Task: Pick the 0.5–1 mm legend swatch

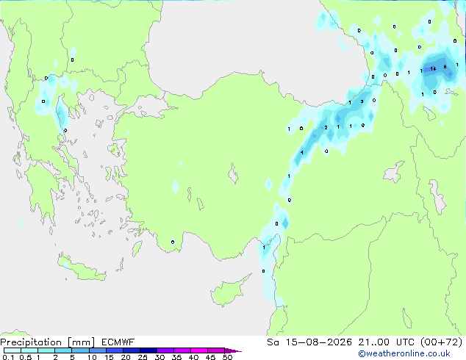Action: (29, 350)
